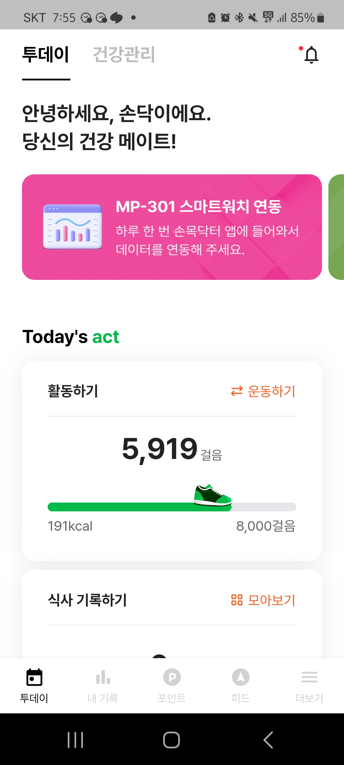Viewport: 344px width, 765px height.
Task: Open 내 기록 bar chart icon
Action: (x=103, y=677)
